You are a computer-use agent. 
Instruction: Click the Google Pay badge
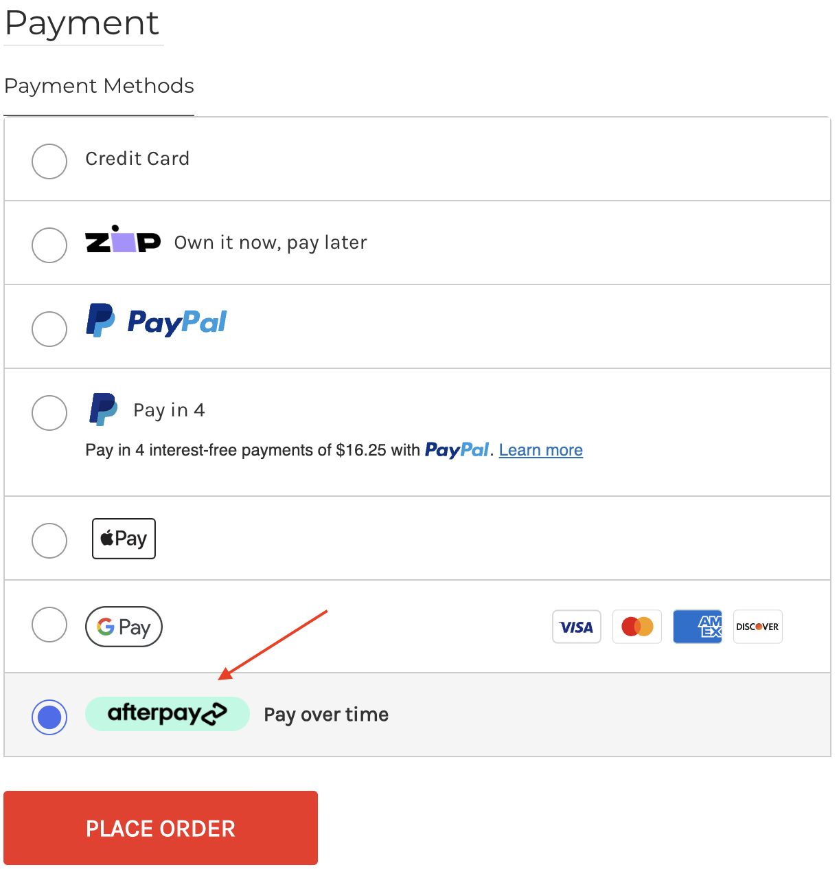[x=124, y=626]
